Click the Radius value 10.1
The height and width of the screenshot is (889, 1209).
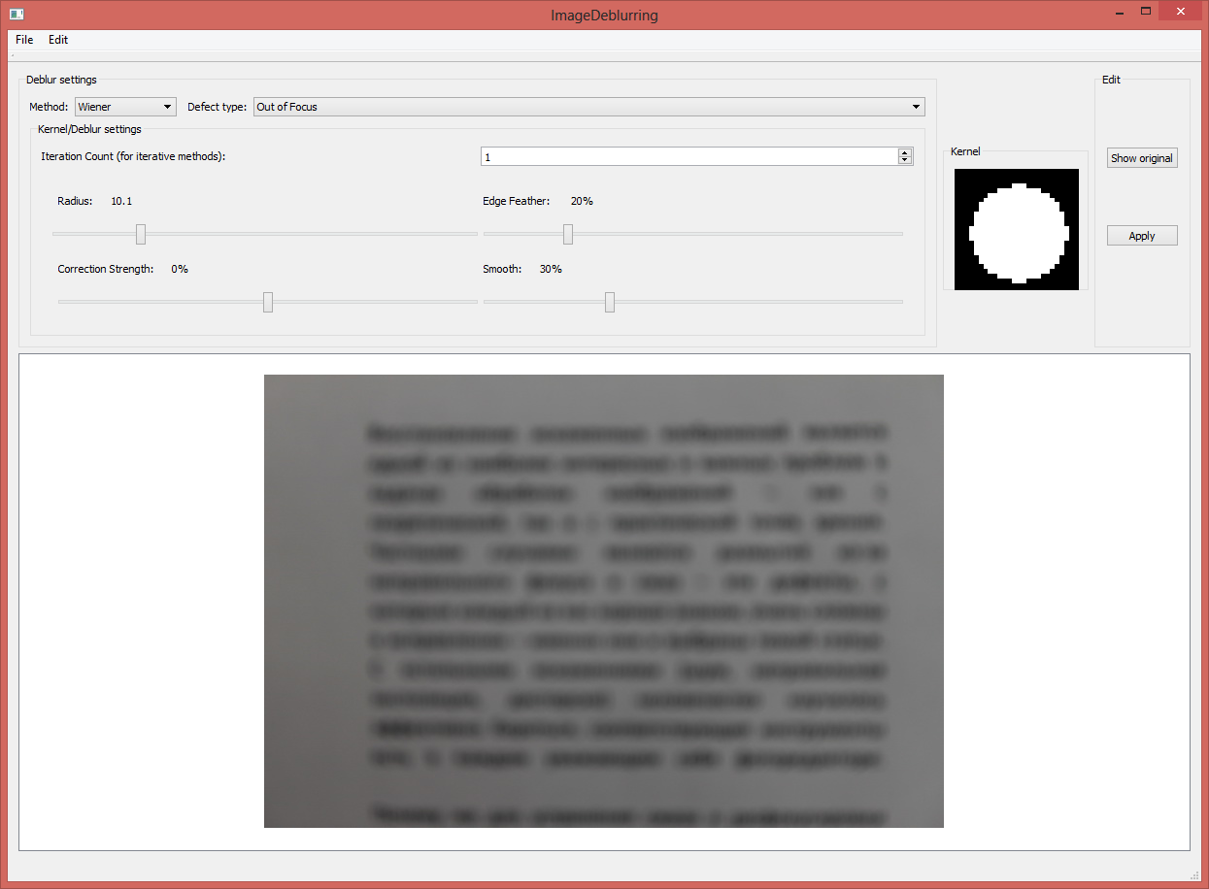(121, 201)
